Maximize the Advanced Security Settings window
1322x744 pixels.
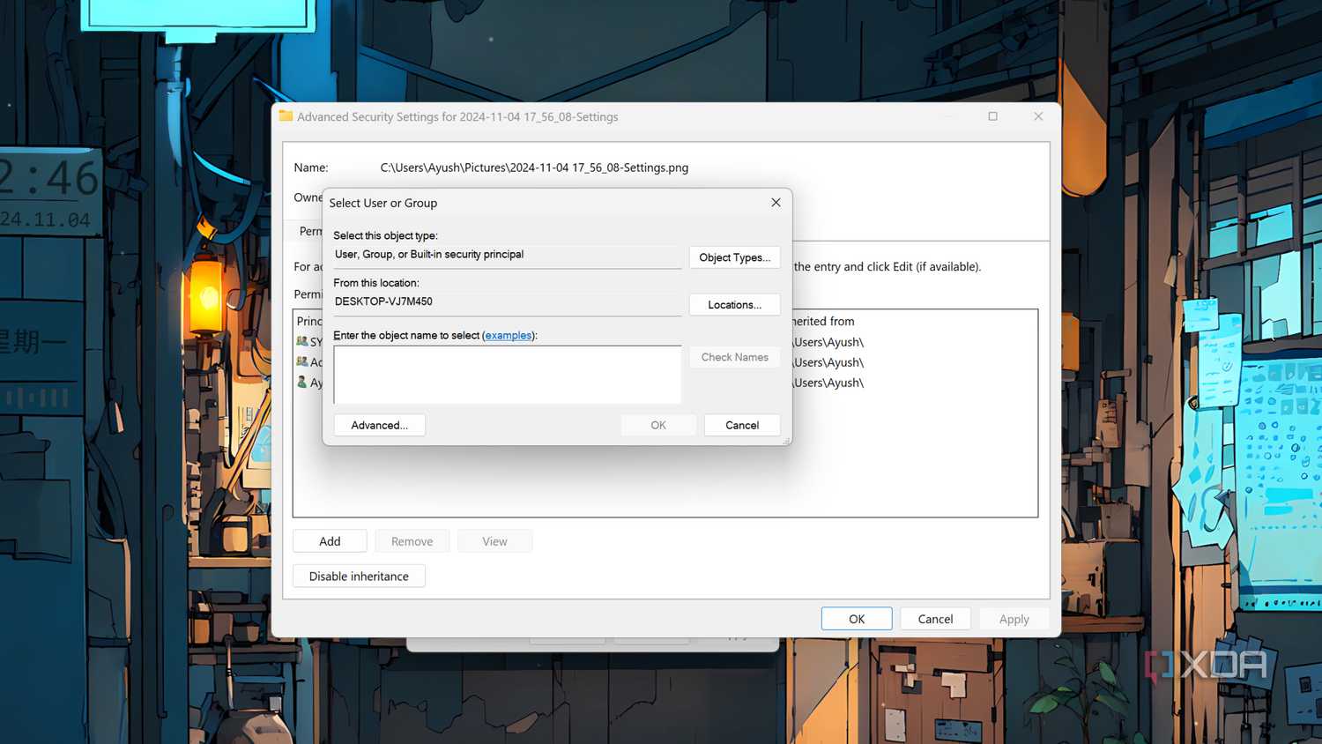coord(992,116)
